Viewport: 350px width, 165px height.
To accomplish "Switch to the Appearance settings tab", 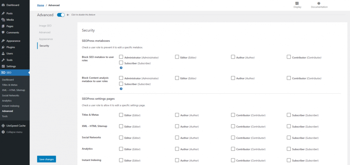I will coord(46,39).
